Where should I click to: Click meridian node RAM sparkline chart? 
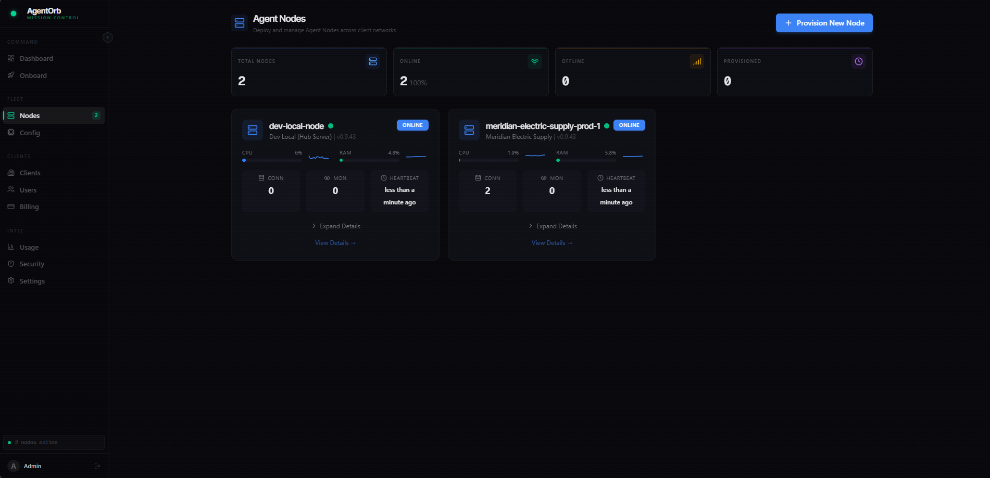click(633, 156)
